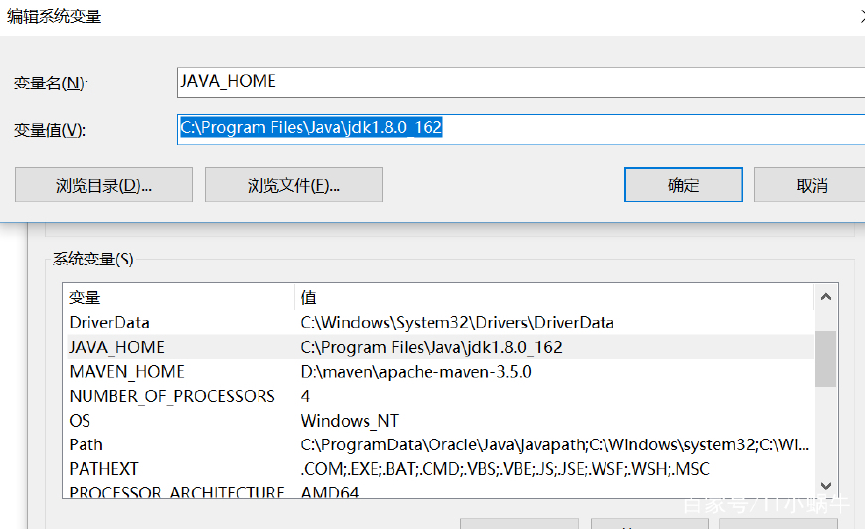
Task: Click the scroll down arrow of the variables list
Action: [826, 486]
